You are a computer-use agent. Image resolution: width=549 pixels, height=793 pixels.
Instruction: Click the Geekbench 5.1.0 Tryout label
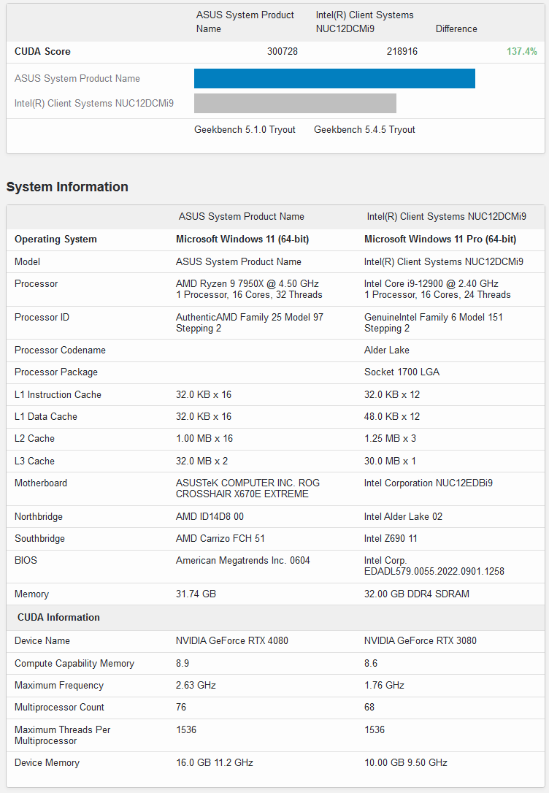(x=245, y=130)
